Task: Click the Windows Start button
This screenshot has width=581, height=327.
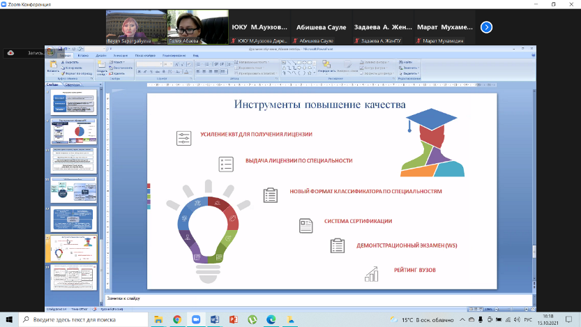Action: [x=8, y=319]
